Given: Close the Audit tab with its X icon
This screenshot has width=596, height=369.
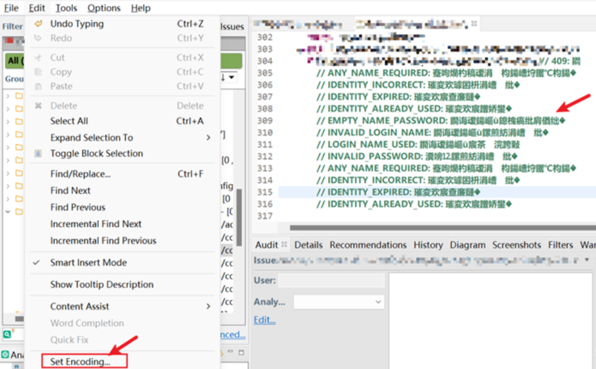Looking at the screenshot, I should [284, 244].
